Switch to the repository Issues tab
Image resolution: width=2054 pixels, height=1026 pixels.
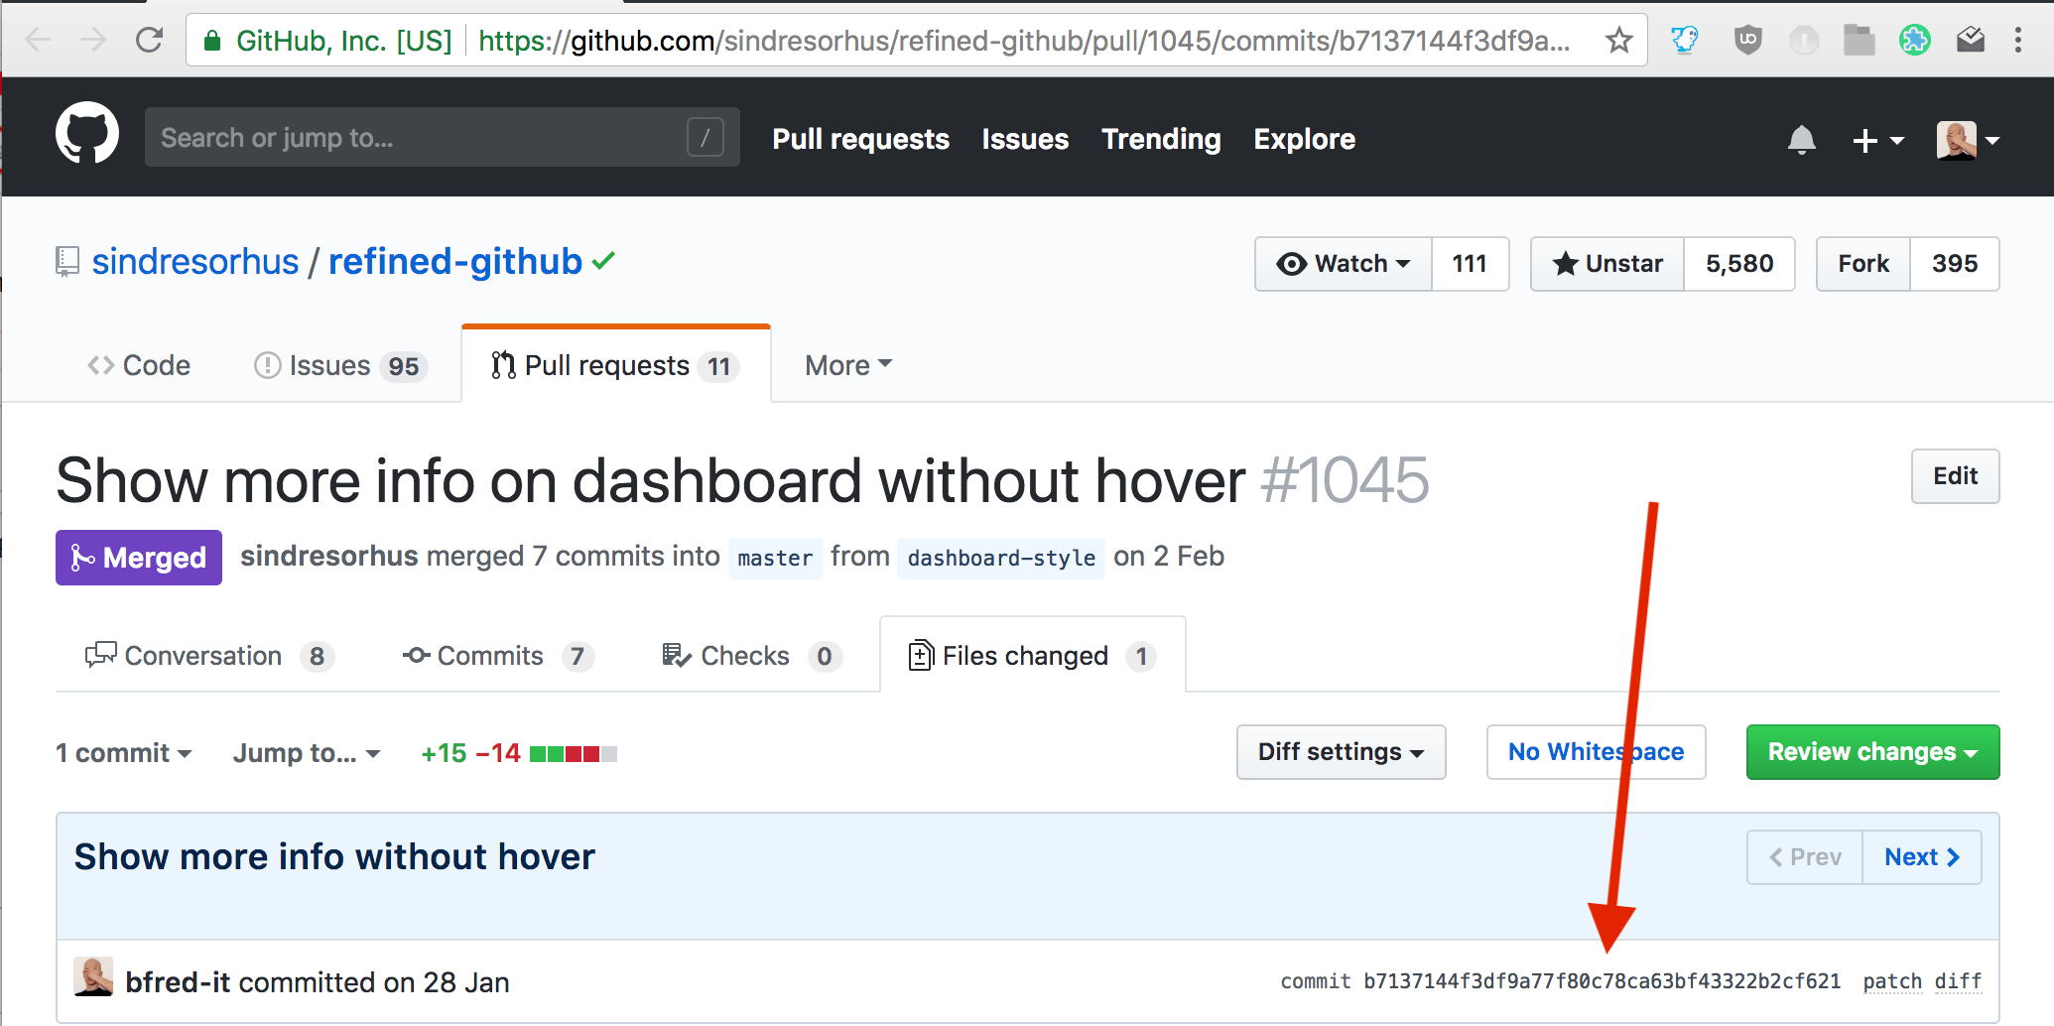pos(340,365)
